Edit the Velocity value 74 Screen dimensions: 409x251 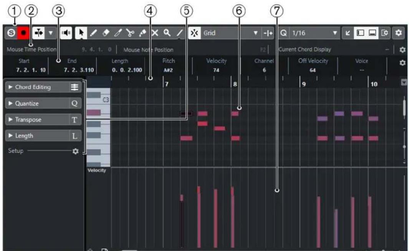tap(216, 70)
